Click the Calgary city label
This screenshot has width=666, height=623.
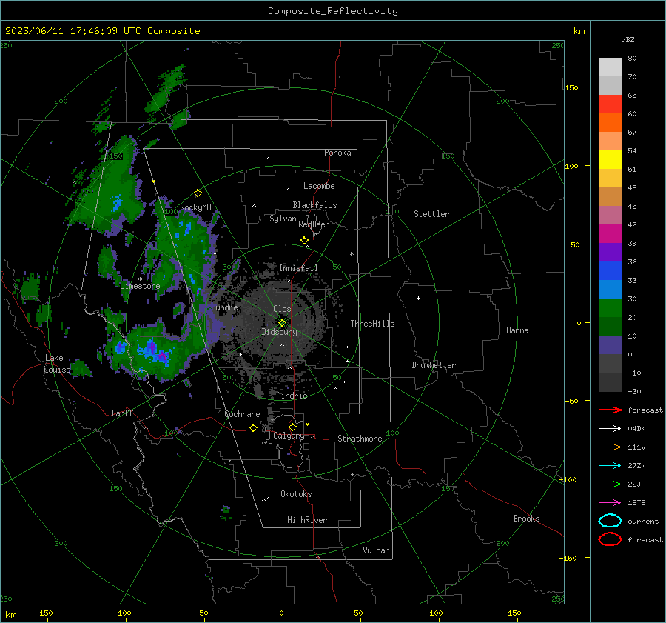tap(289, 436)
